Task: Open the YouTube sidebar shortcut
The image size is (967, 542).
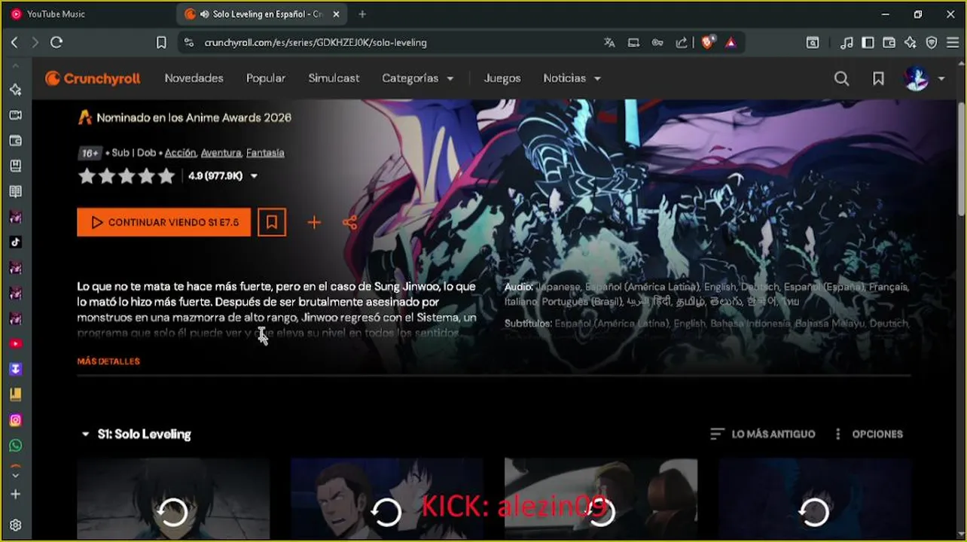Action: click(15, 344)
